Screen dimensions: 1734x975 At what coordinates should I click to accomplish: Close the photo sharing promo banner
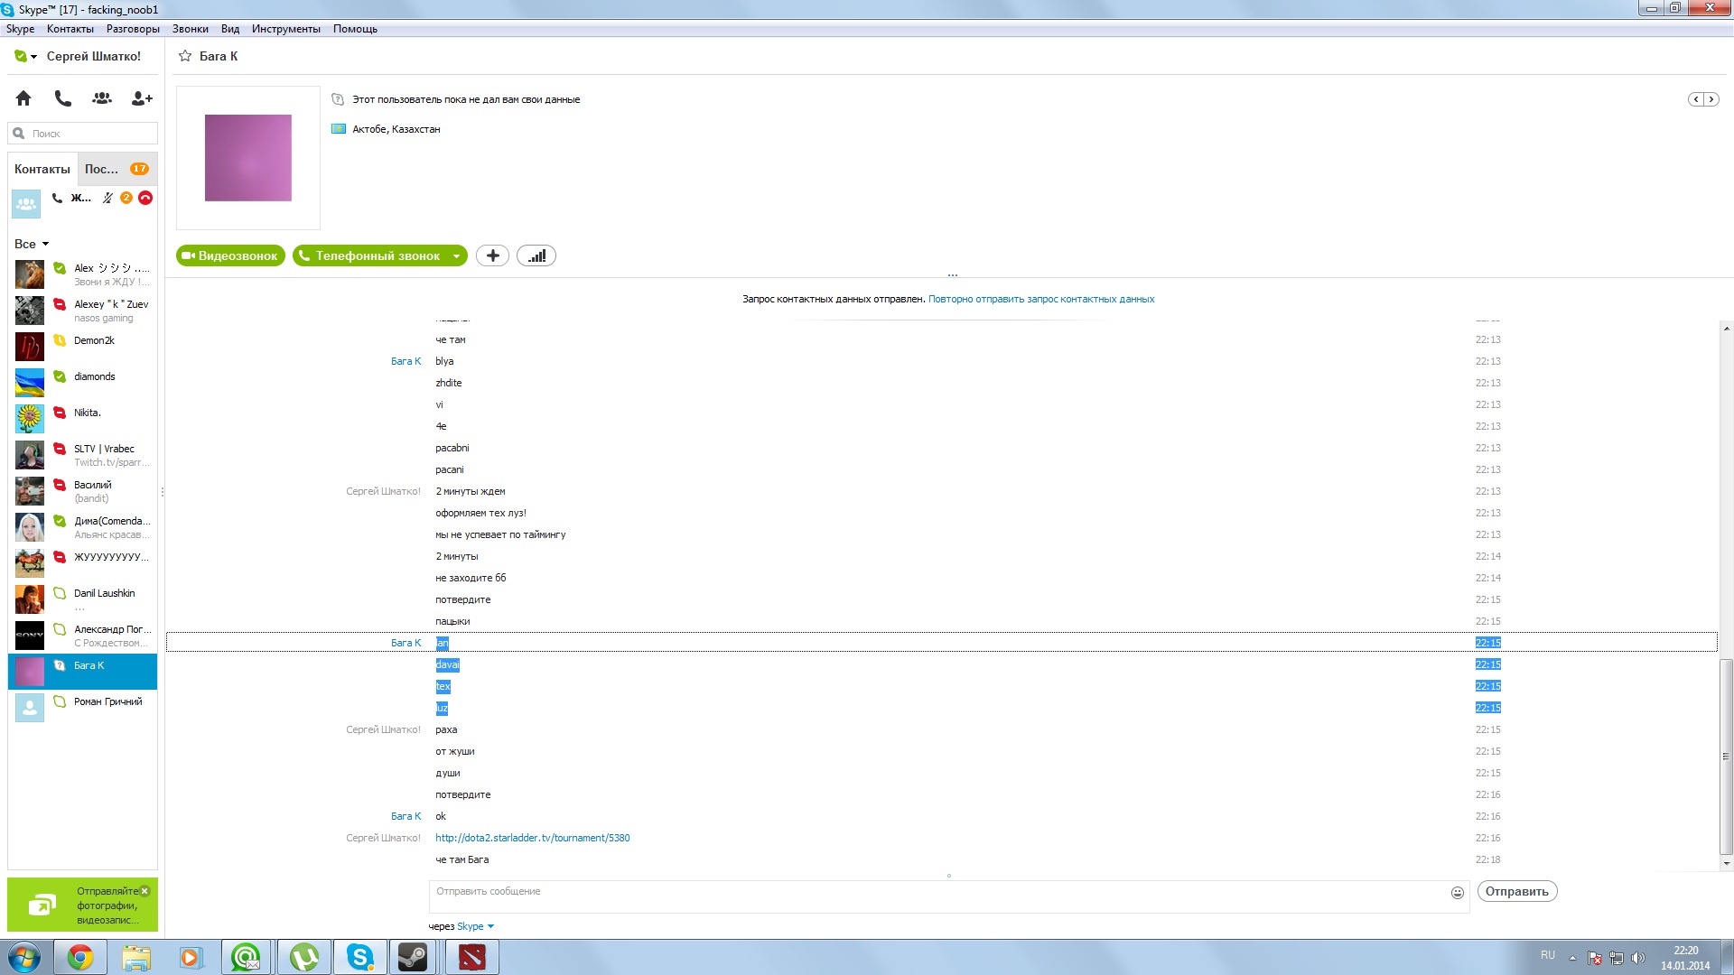(144, 891)
